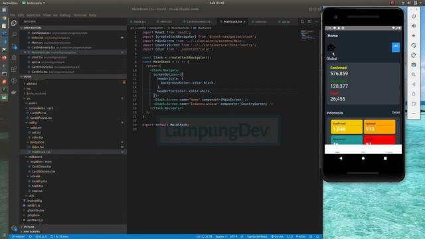
Task: Open the Run and Debug view
Action: coord(14,58)
